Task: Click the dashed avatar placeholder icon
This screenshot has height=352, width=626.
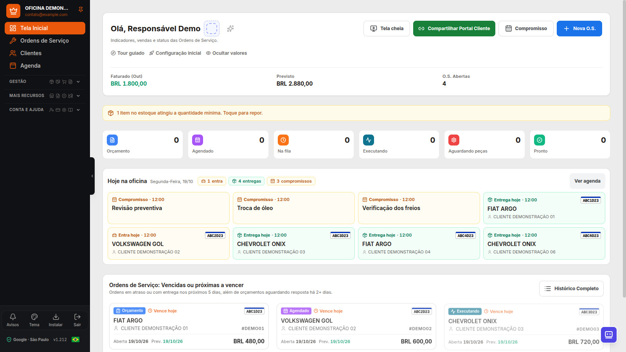Action: (x=212, y=29)
